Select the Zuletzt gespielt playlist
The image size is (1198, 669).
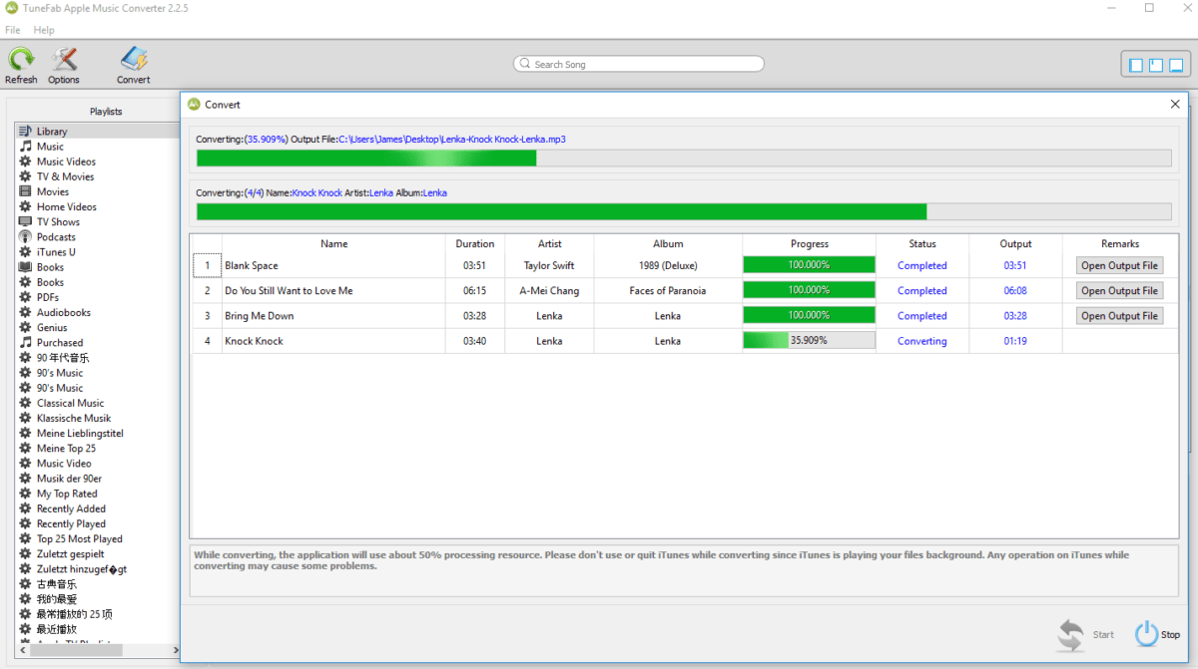pyautogui.click(x=71, y=553)
